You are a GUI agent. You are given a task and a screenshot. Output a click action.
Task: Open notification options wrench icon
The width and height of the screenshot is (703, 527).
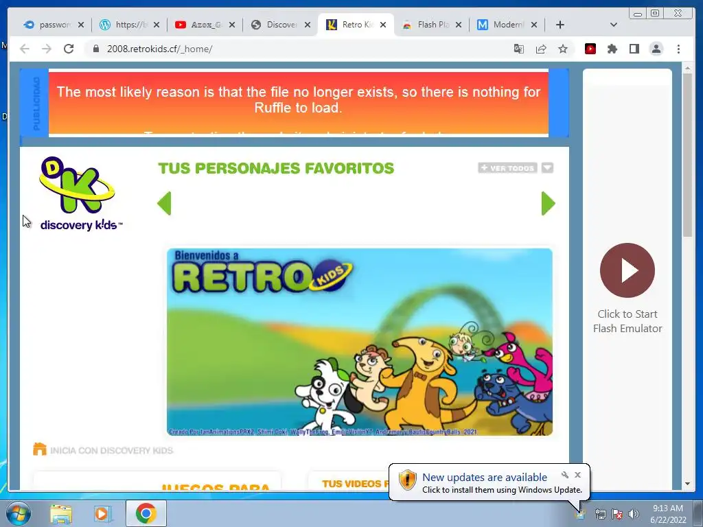565,475
